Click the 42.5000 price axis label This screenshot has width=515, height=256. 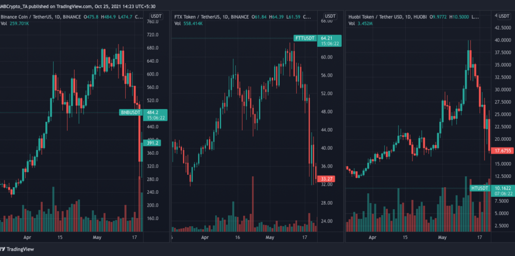click(x=502, y=28)
